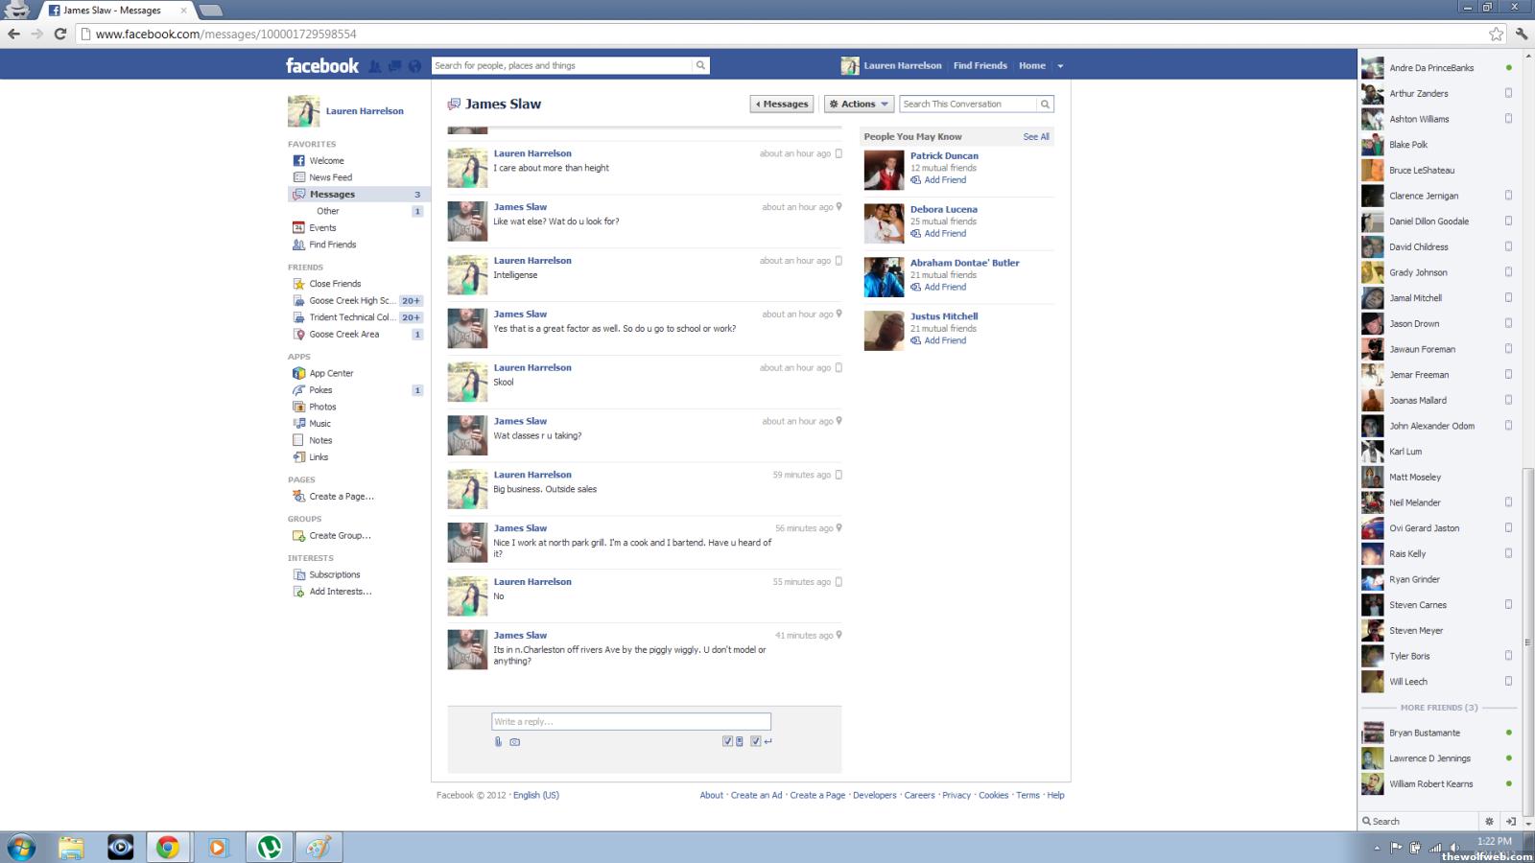Click the back to Messages button
This screenshot has width=1535, height=863.
(x=782, y=104)
